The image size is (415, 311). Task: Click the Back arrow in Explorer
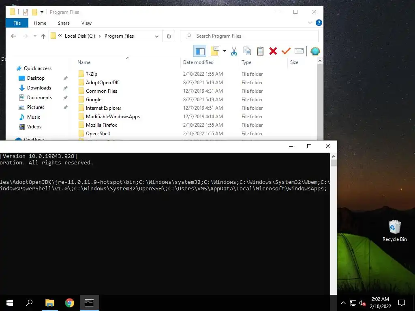click(x=13, y=36)
